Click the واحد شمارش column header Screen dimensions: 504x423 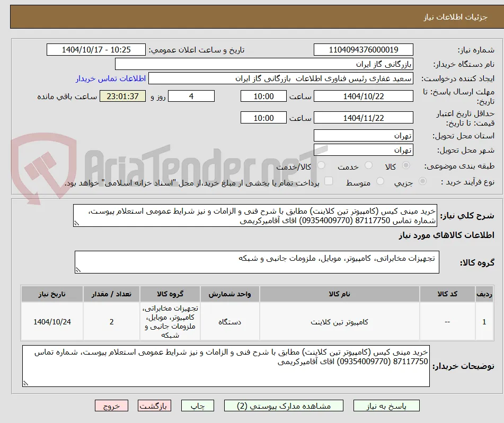(229, 294)
